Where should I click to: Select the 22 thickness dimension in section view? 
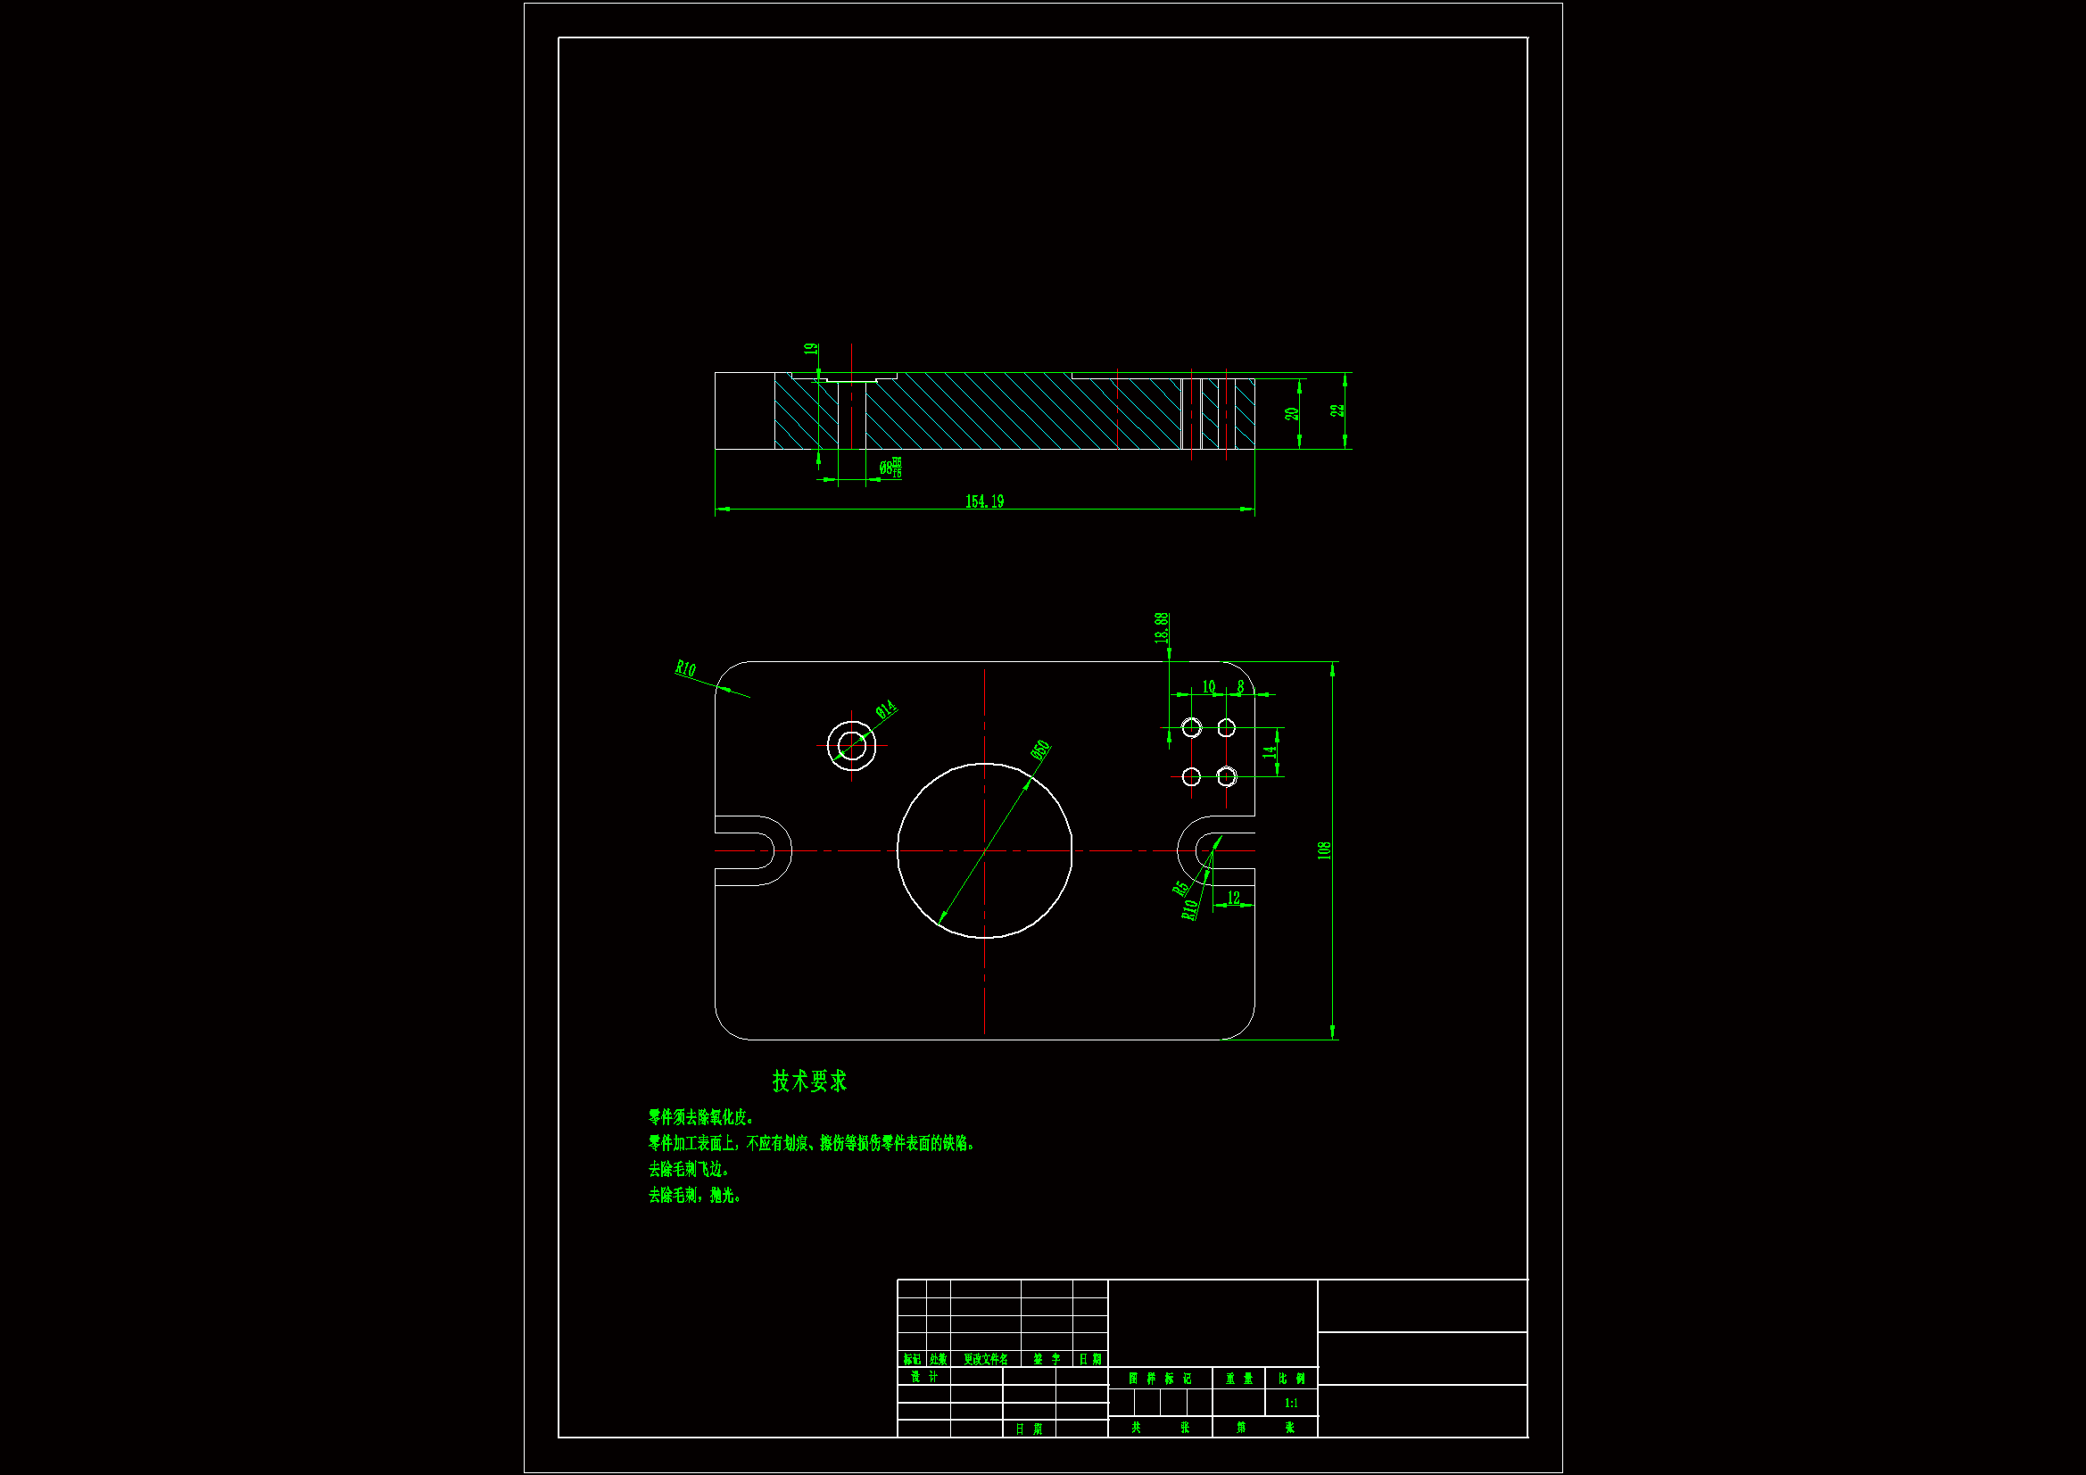tap(1337, 410)
